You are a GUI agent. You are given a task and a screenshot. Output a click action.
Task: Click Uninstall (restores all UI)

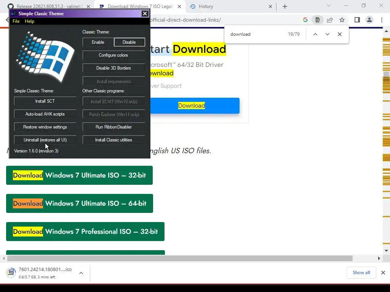45,140
